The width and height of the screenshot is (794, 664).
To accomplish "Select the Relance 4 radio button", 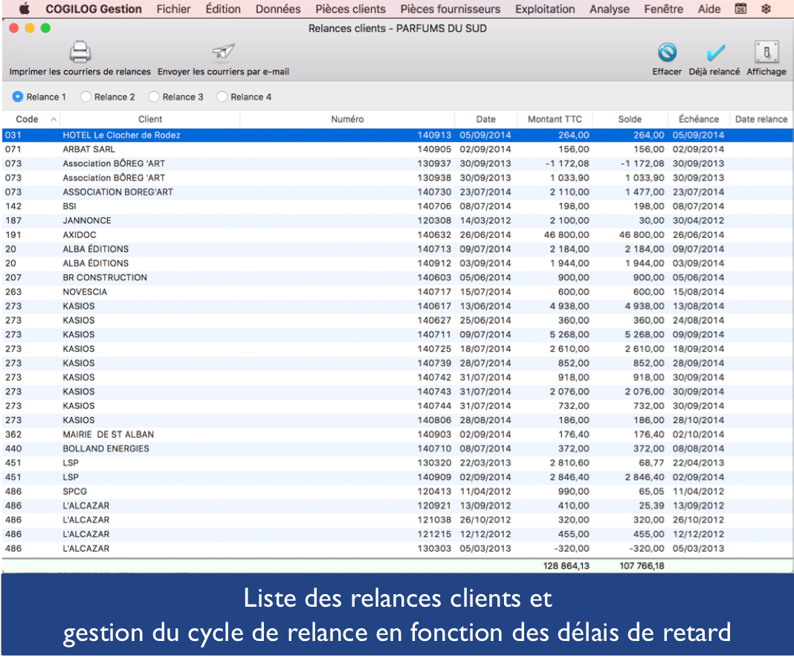I will [222, 97].
